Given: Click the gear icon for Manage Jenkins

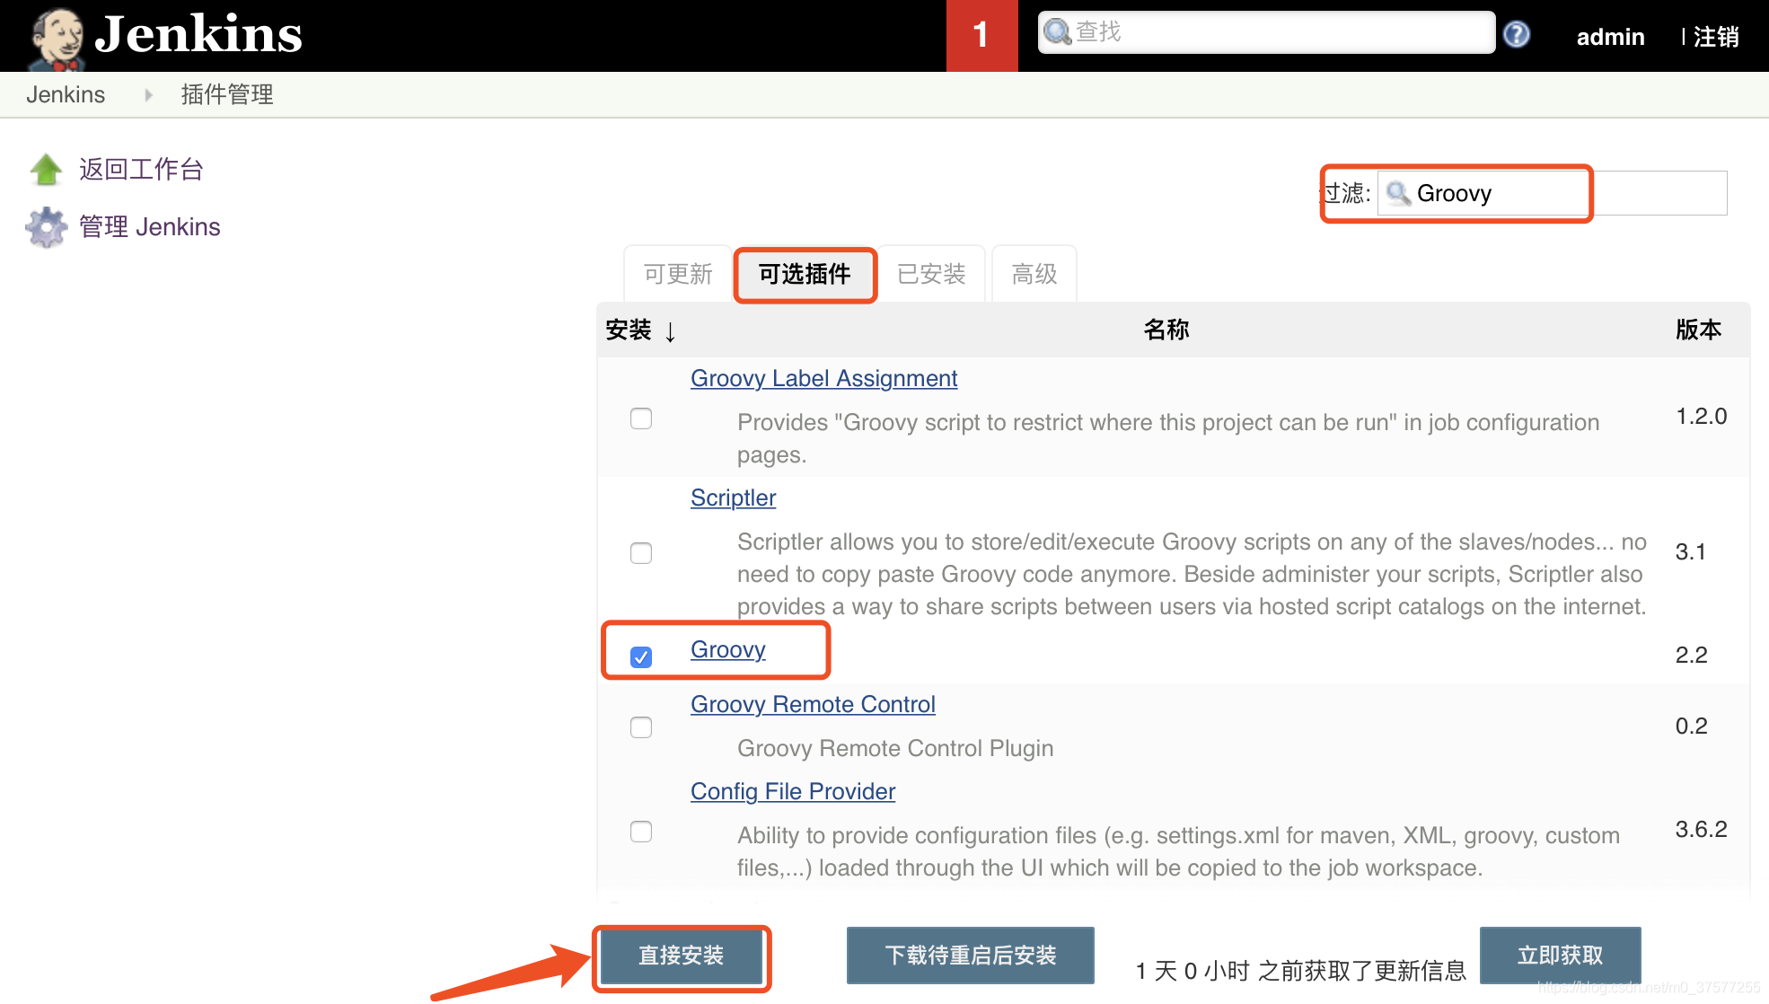Looking at the screenshot, I should click(x=46, y=226).
